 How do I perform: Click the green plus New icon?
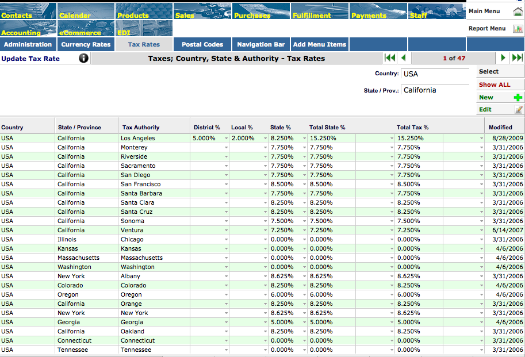tap(518, 97)
